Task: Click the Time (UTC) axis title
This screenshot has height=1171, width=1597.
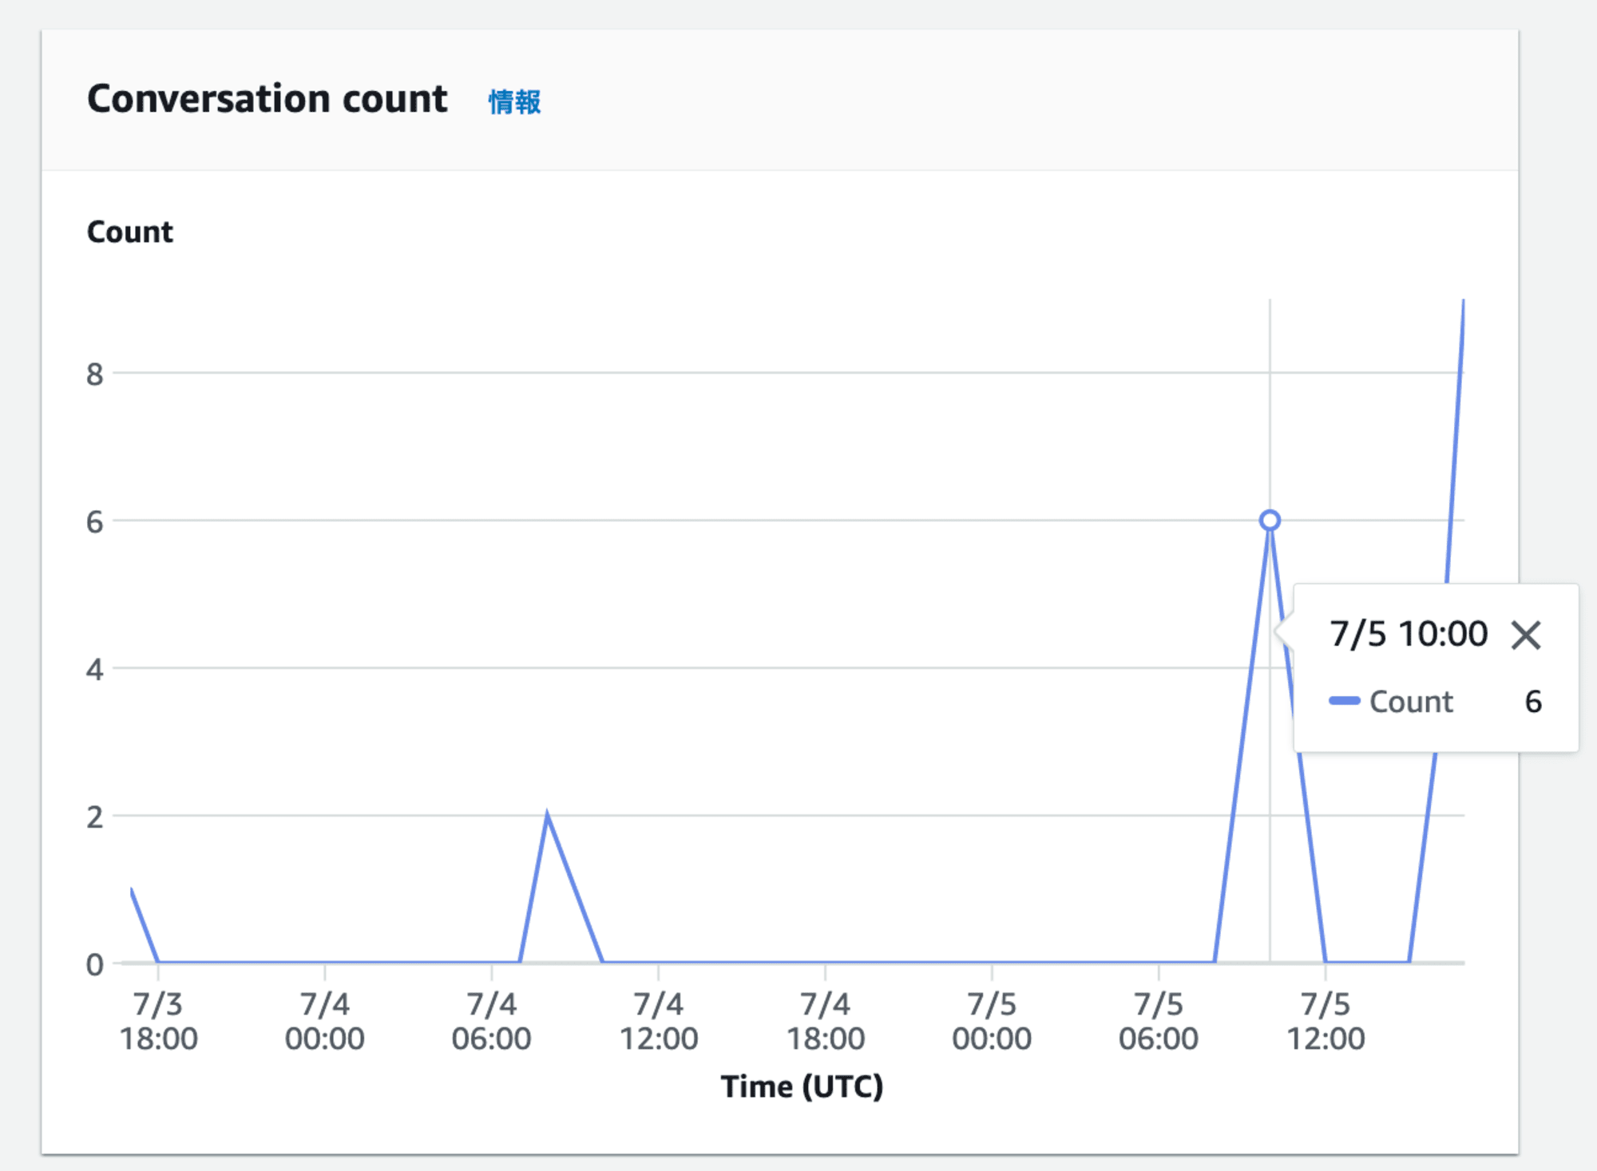Action: tap(802, 1086)
